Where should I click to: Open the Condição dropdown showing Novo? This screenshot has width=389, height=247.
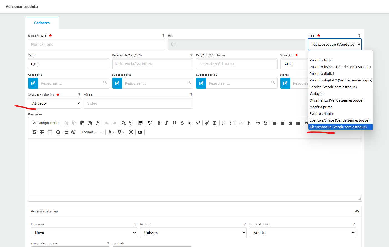coord(84,233)
